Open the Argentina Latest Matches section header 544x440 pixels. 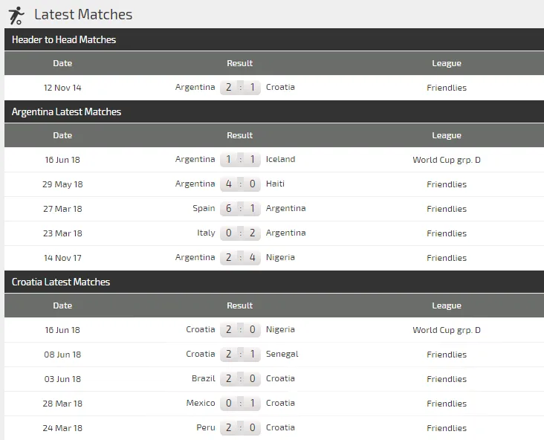66,112
